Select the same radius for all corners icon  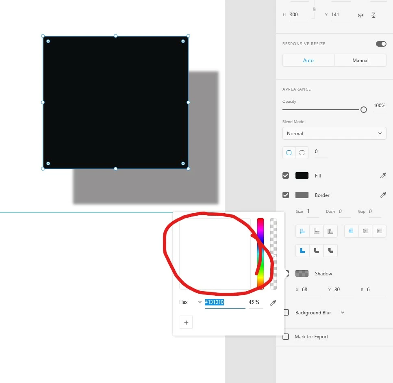[x=289, y=153]
